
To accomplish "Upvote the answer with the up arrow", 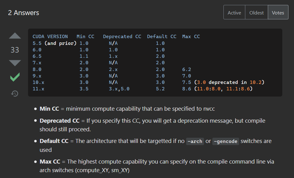I will pos(15,36).
